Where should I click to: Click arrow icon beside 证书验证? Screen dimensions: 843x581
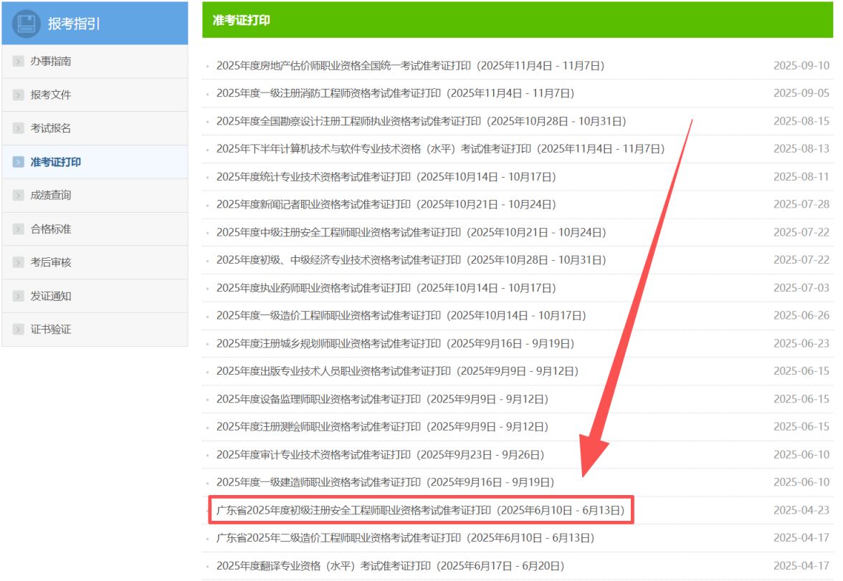pos(19,330)
